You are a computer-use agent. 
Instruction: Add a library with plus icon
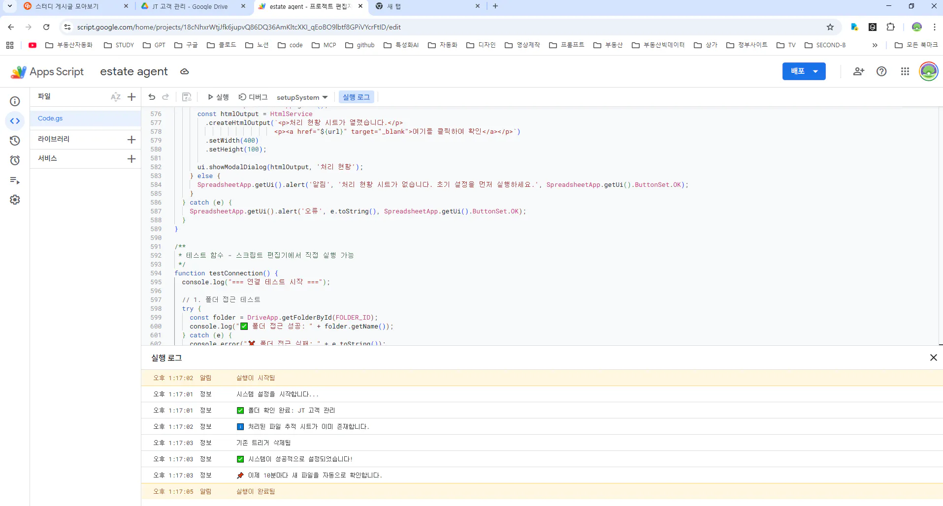[x=131, y=140]
